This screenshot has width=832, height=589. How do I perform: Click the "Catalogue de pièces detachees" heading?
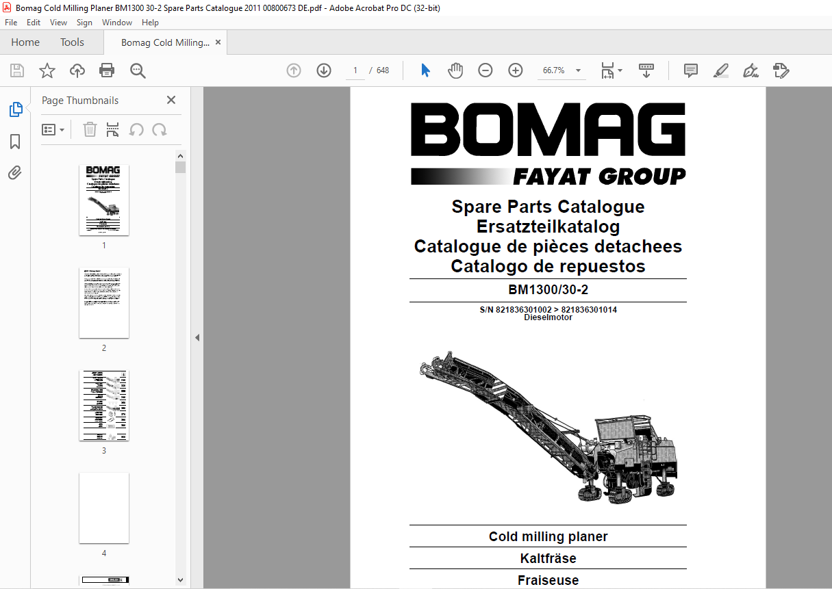coord(548,246)
